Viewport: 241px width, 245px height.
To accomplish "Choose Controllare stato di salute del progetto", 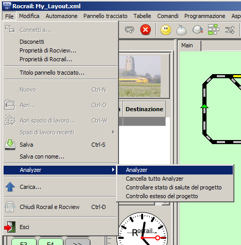I will point(175,187).
